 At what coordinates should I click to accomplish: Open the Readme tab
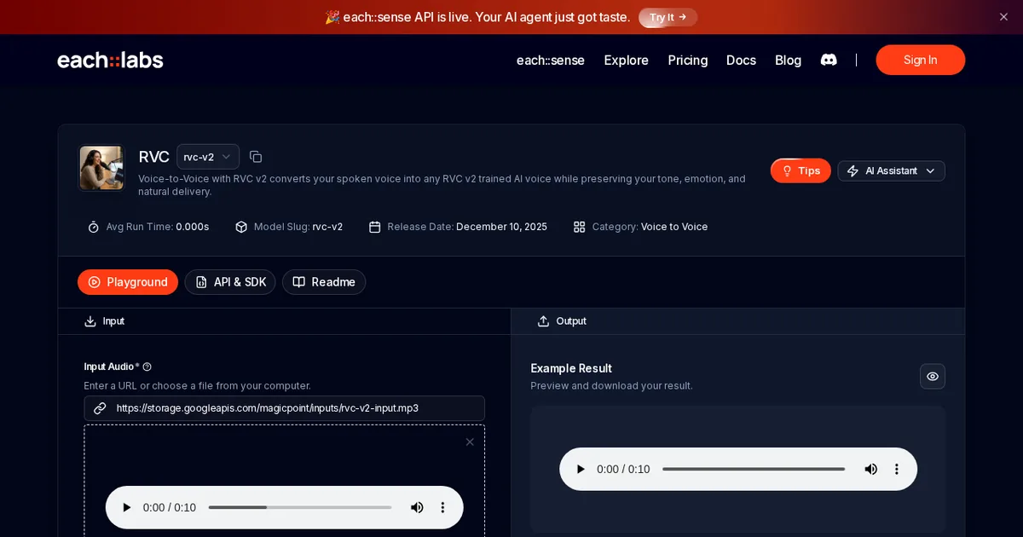pyautogui.click(x=324, y=282)
